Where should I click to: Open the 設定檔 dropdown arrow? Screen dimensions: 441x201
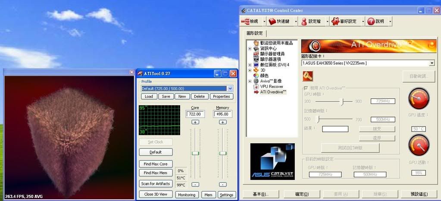(327, 22)
